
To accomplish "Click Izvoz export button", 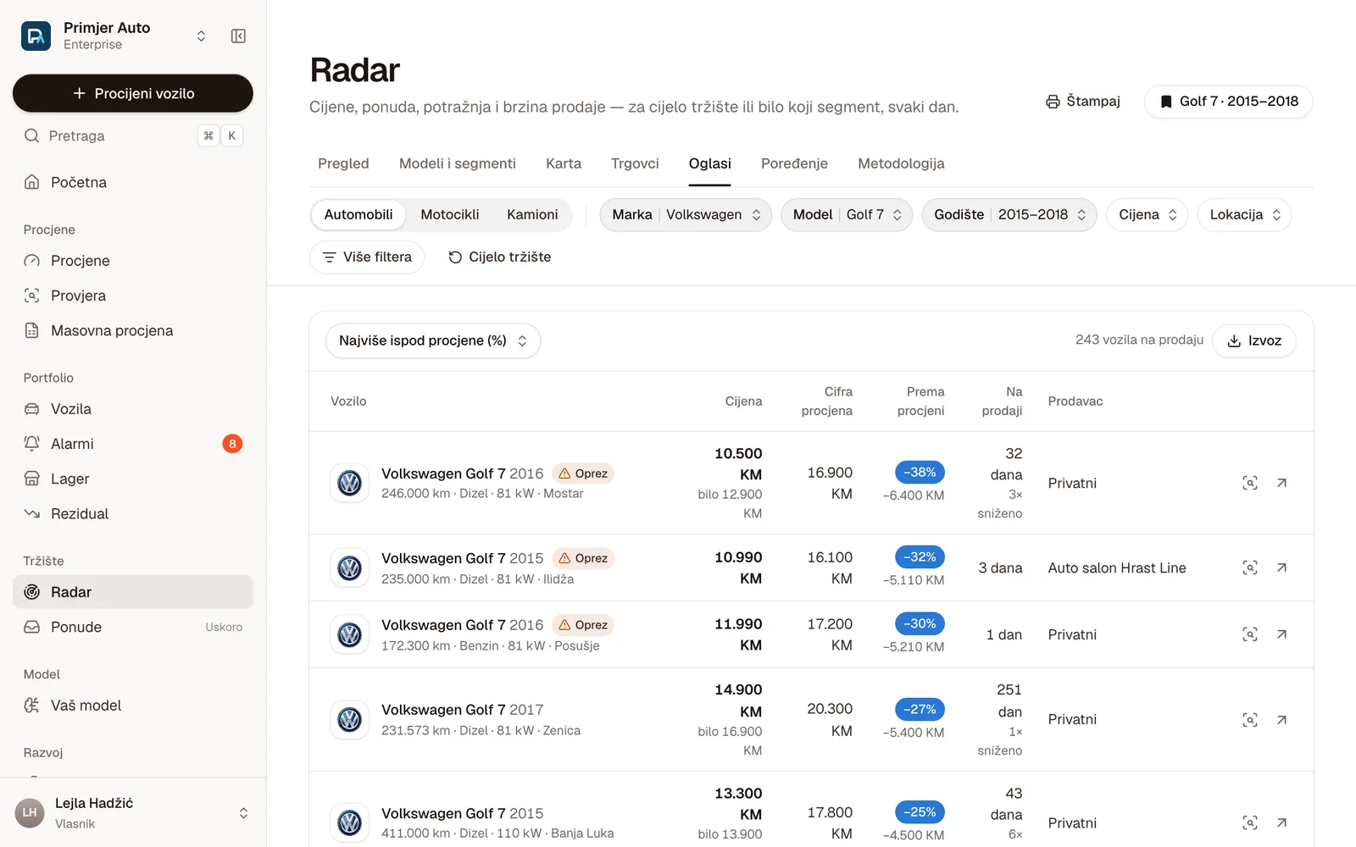I will (1254, 340).
